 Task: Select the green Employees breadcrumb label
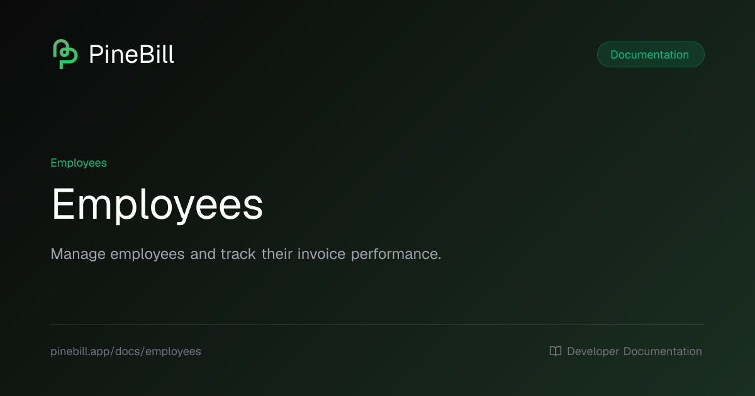(79, 163)
